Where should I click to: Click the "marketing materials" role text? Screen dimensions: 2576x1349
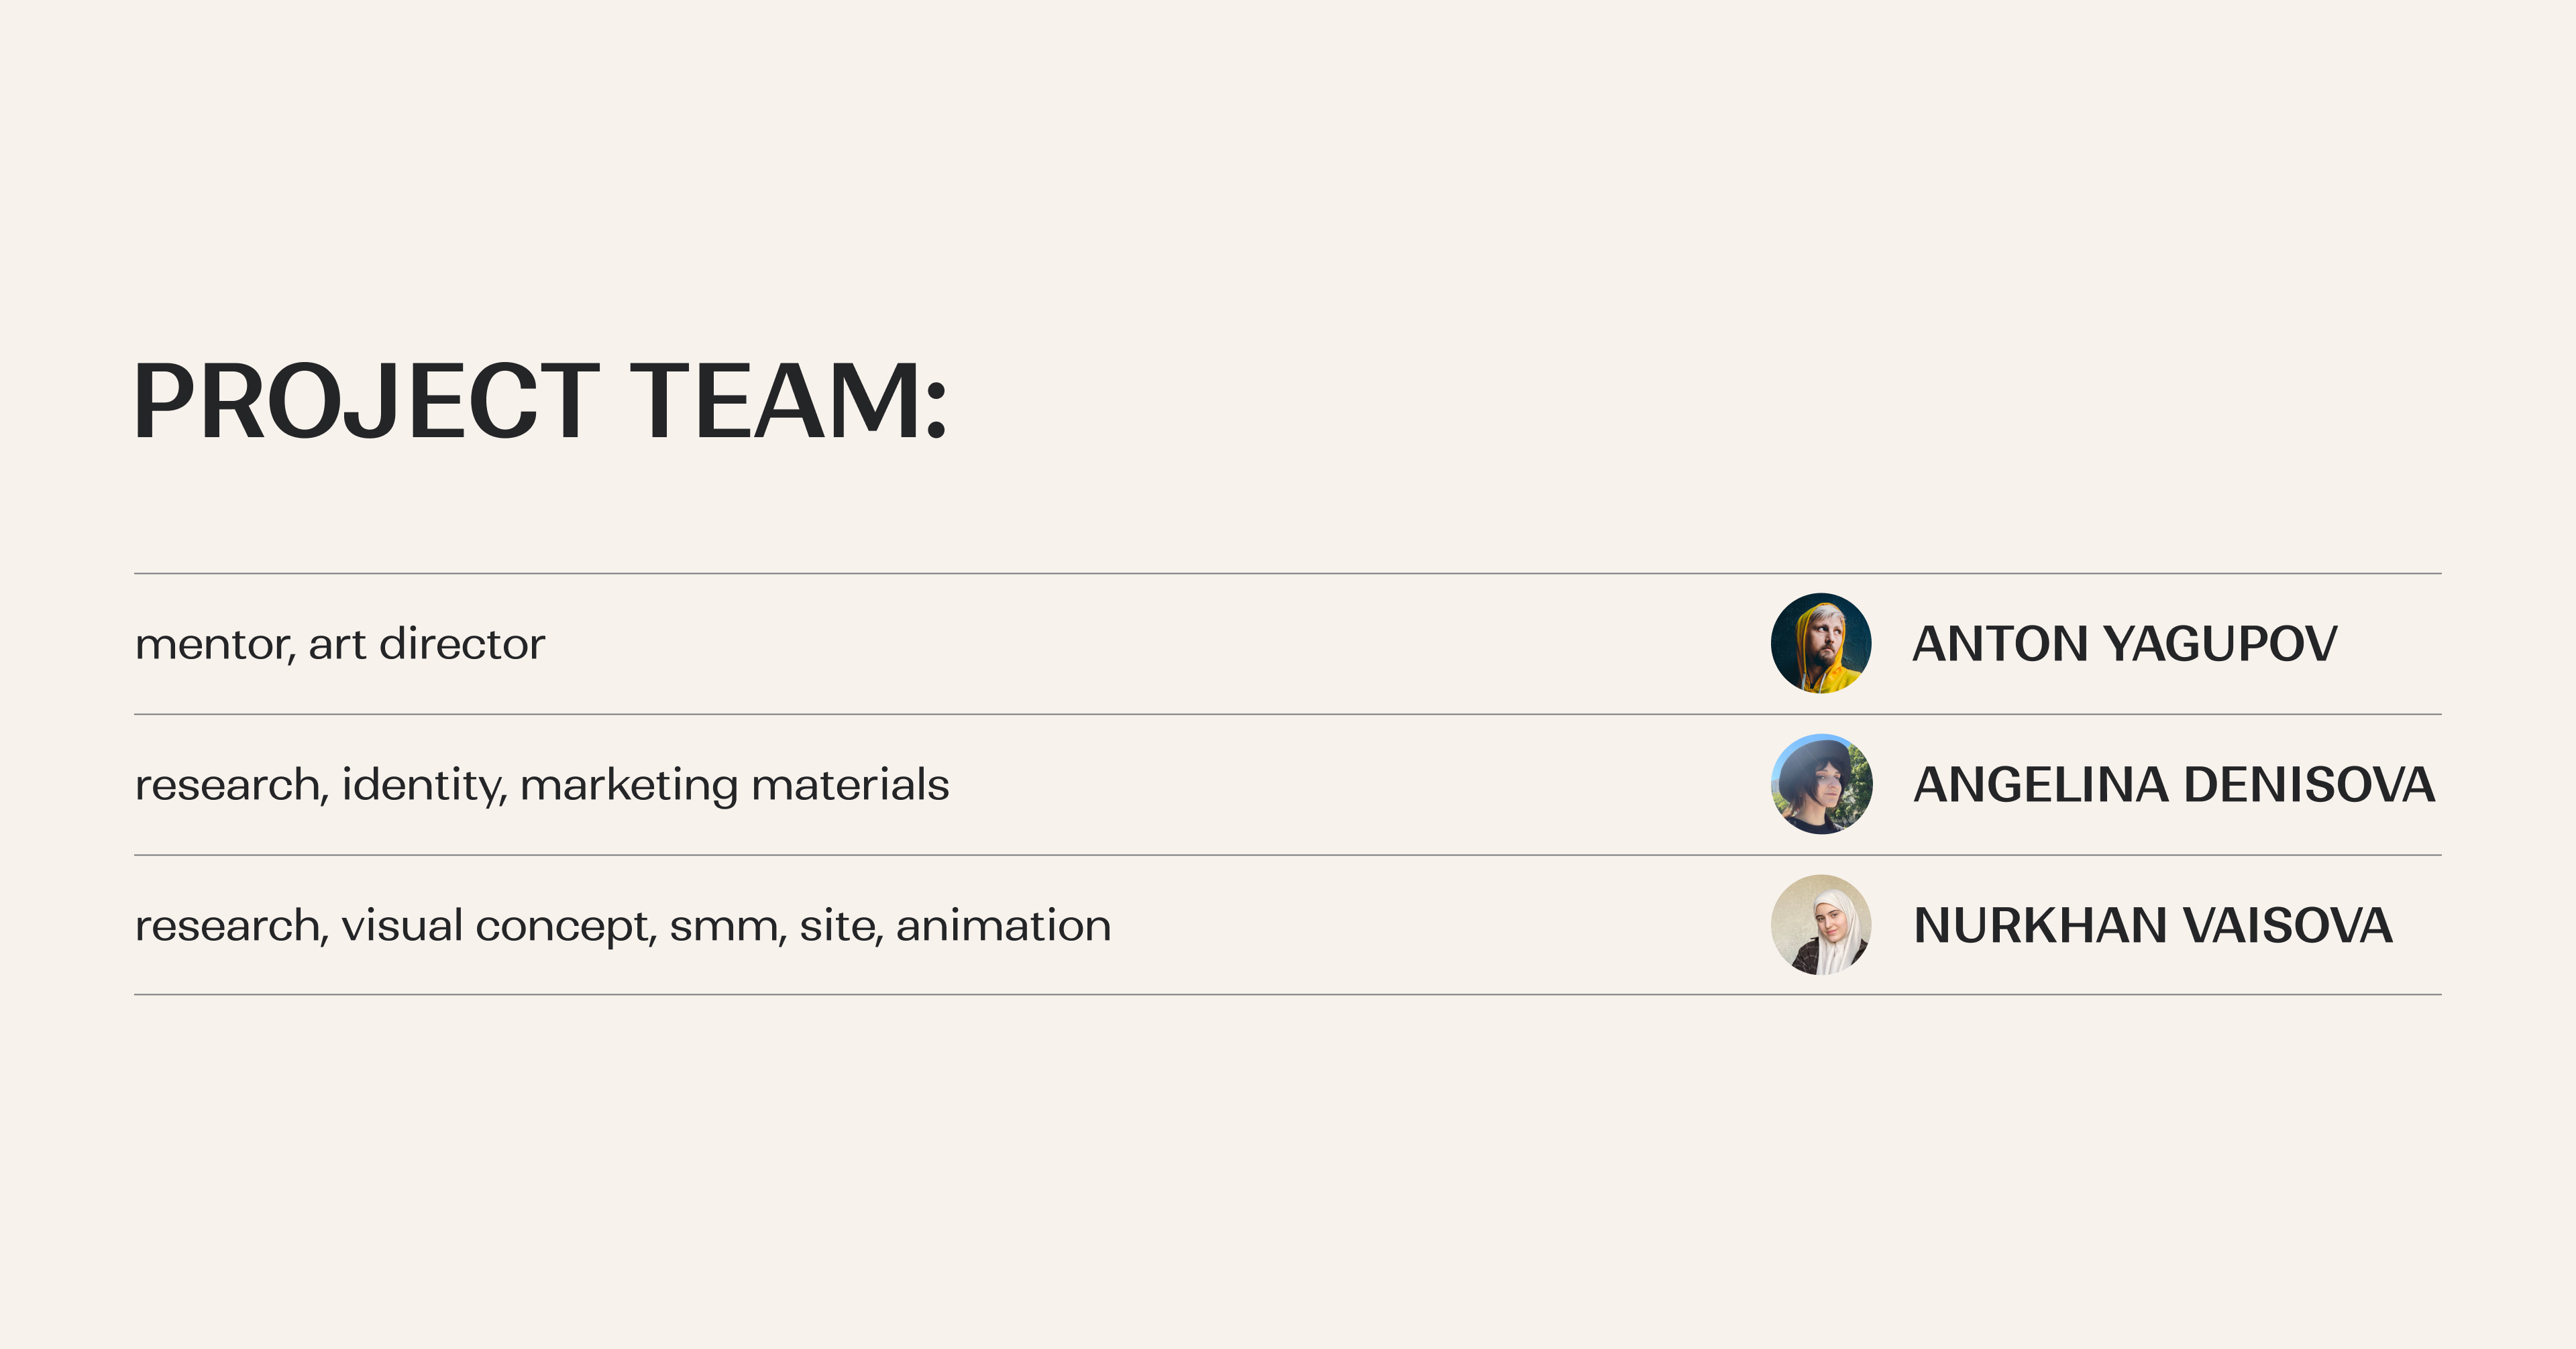734,785
